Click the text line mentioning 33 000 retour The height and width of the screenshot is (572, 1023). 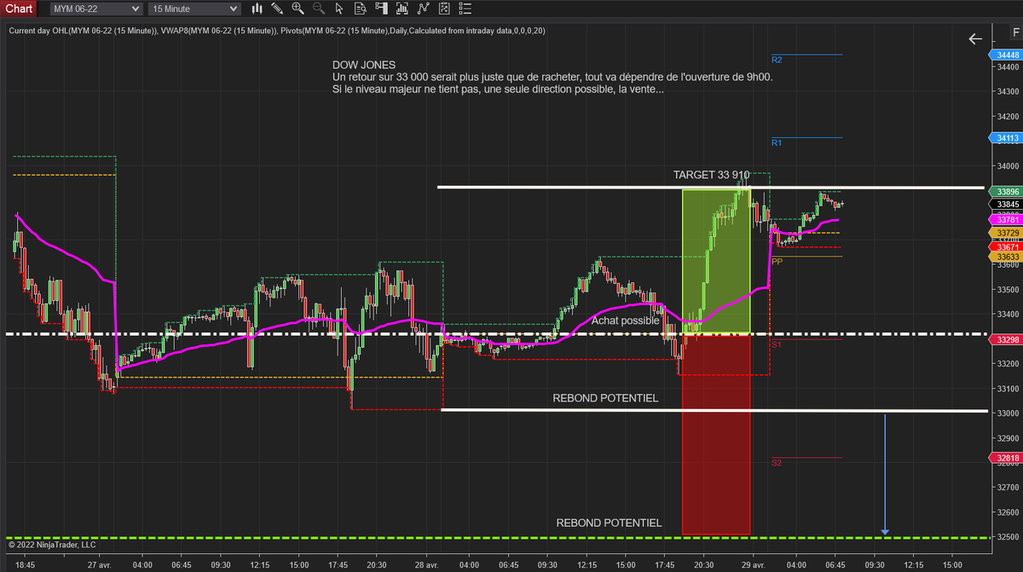click(x=552, y=78)
